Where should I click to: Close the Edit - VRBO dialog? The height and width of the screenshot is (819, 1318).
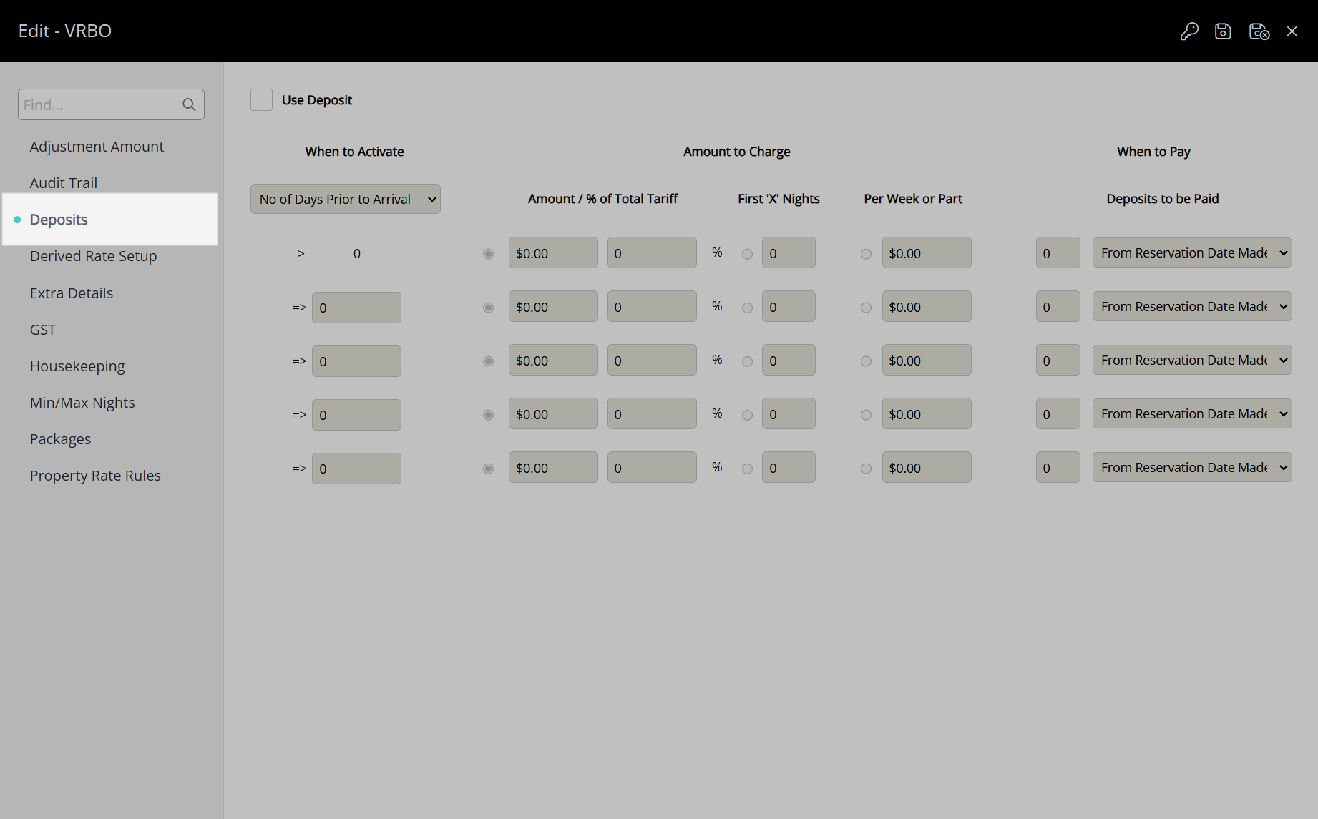[x=1292, y=31]
